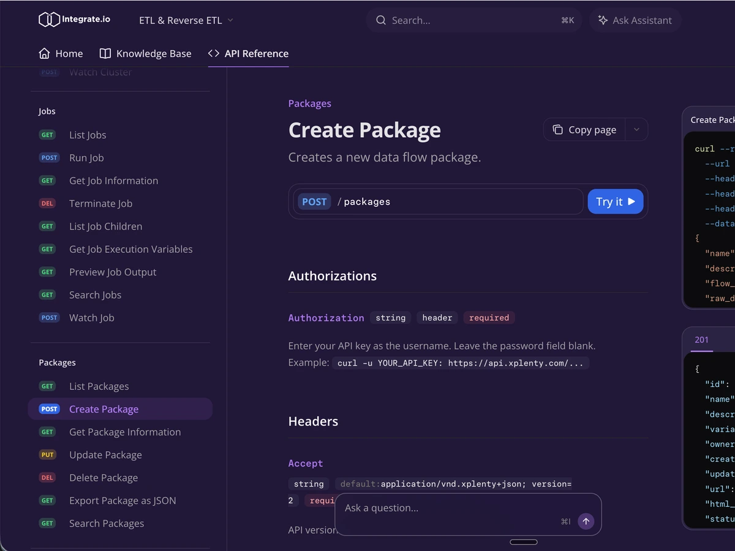Click the Packages breadcrumb above the title
This screenshot has height=551, width=735.
click(309, 103)
